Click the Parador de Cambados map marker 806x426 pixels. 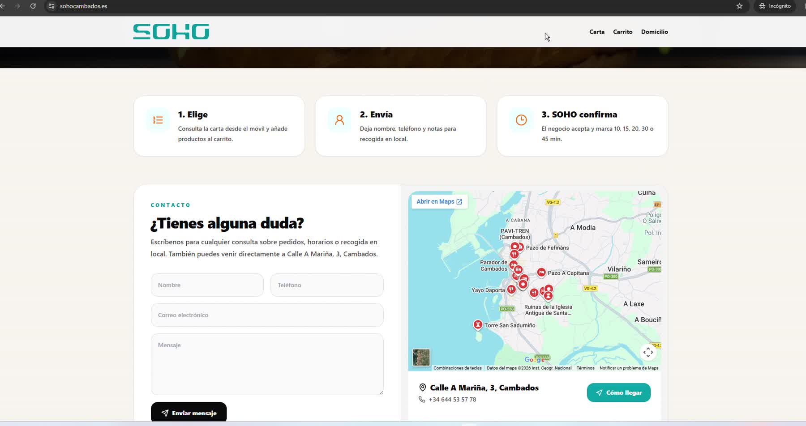(513, 265)
